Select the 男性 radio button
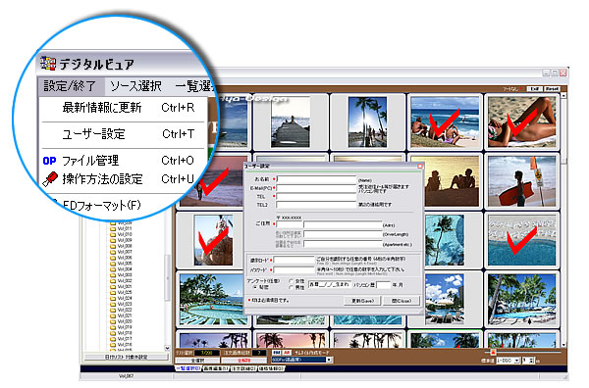 pos(291,287)
